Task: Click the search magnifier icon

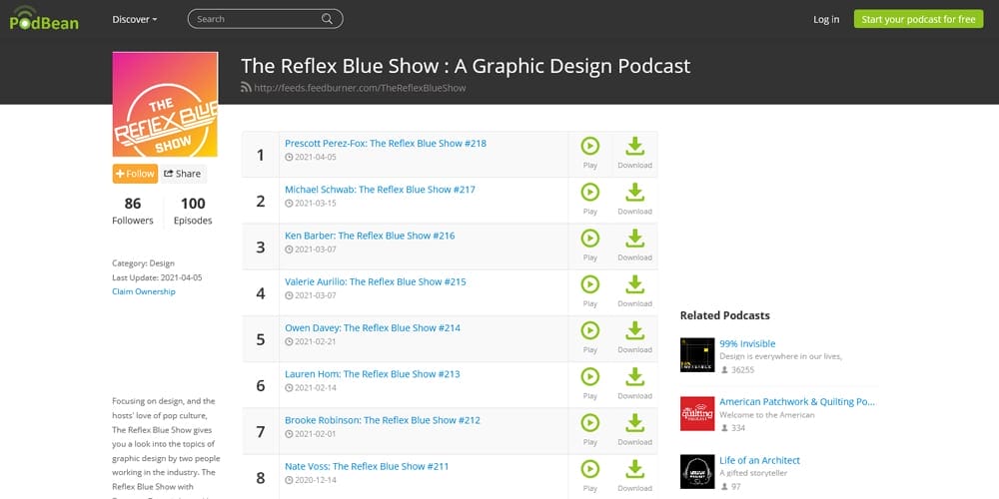Action: [x=327, y=19]
